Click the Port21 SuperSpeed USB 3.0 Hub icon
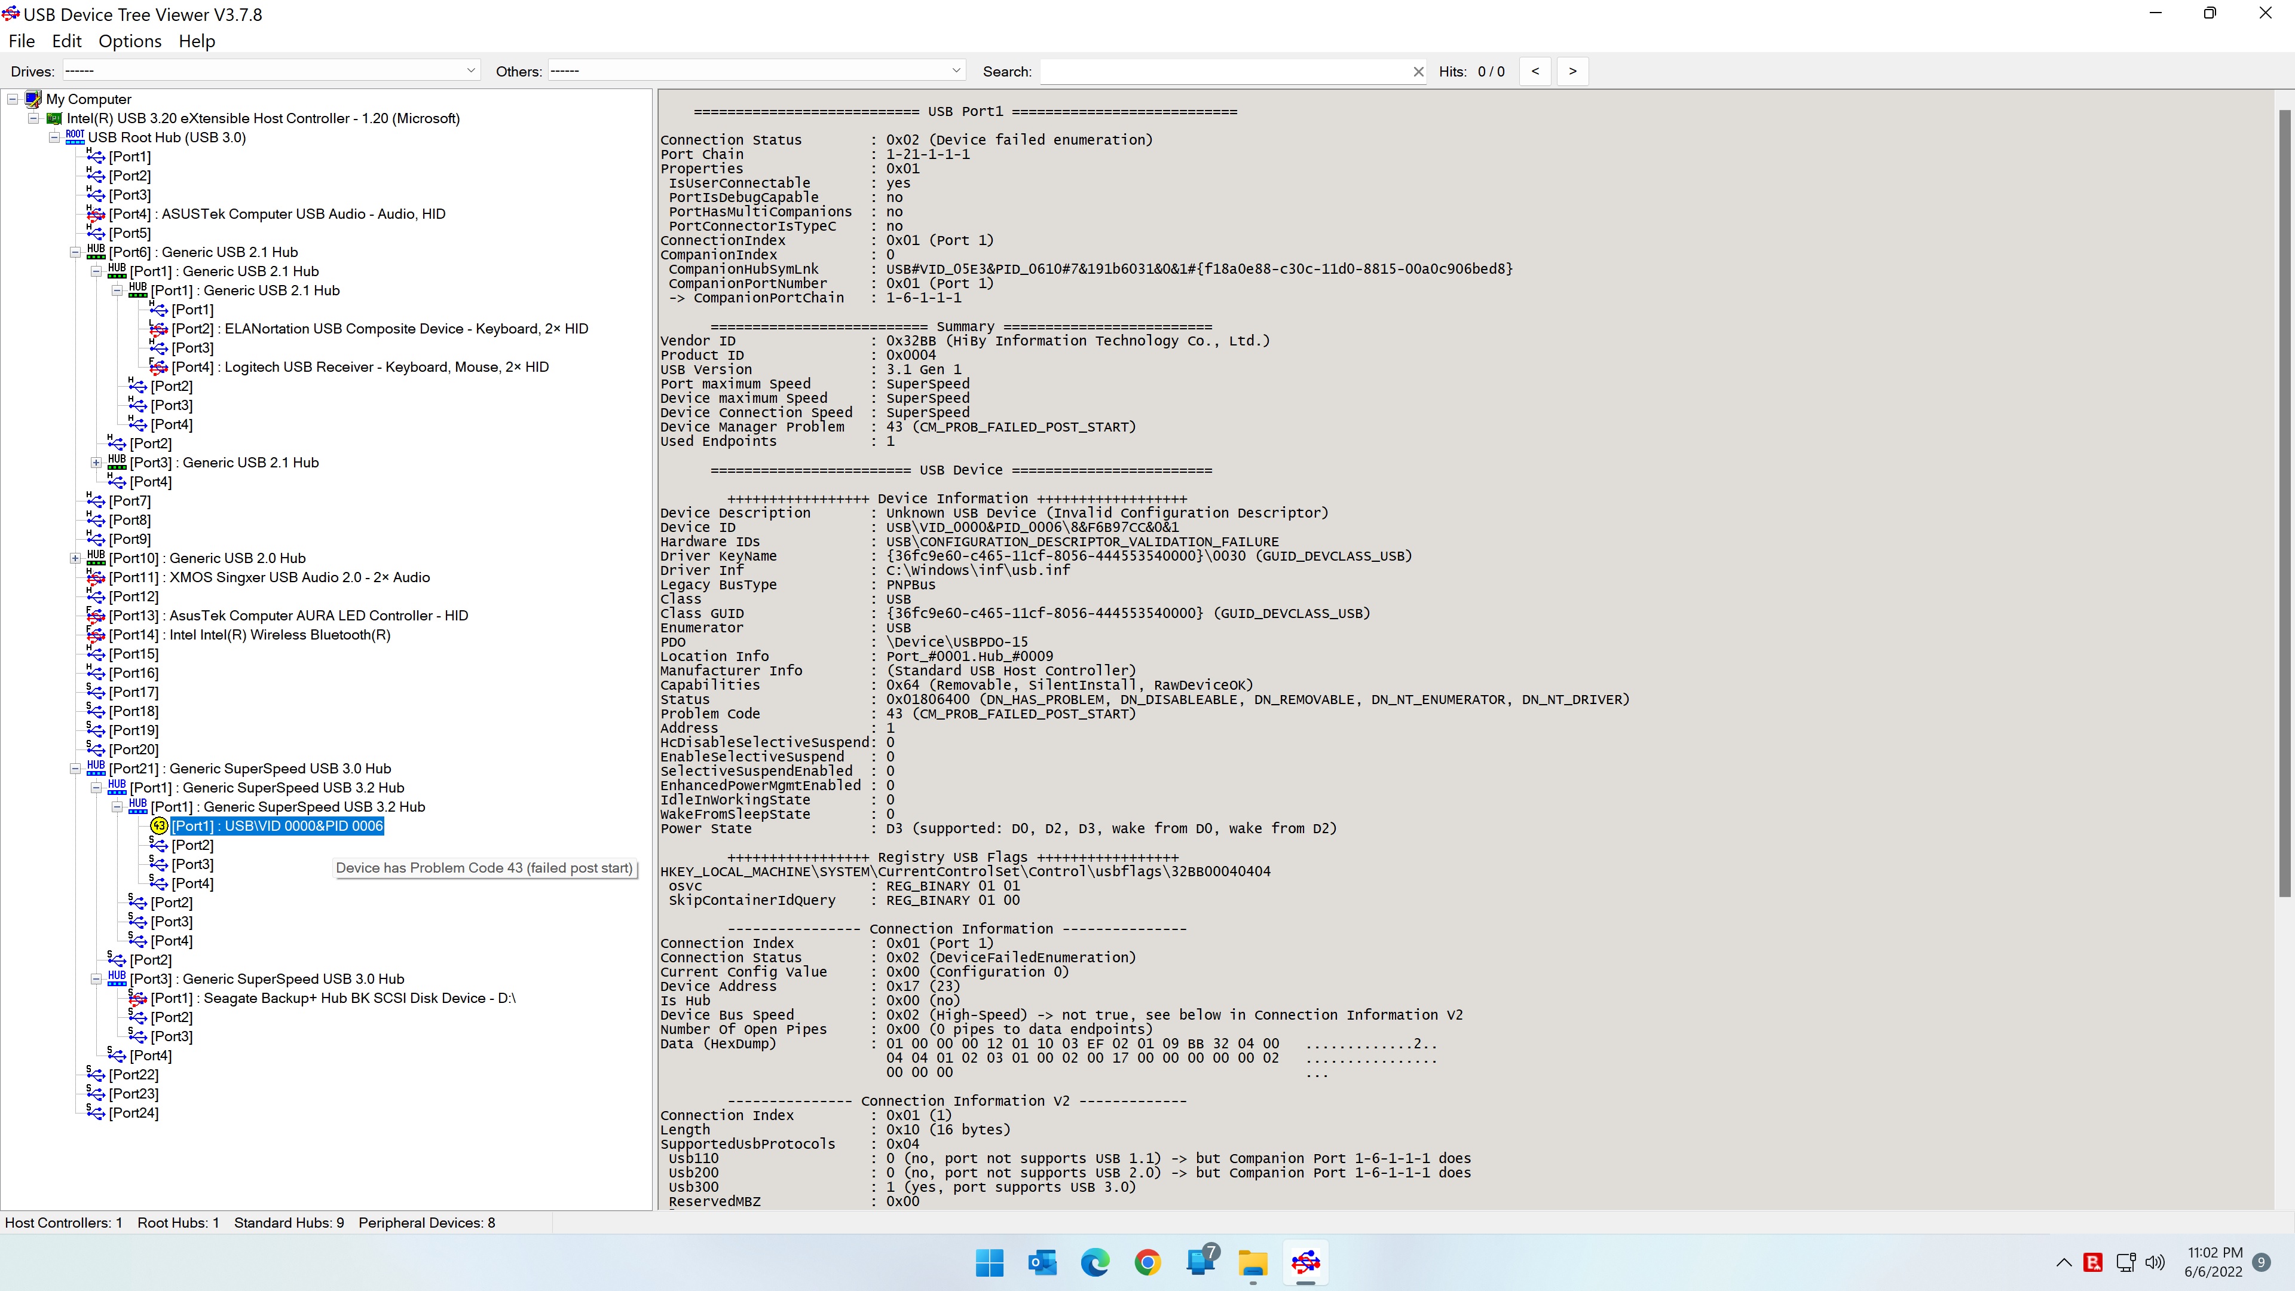The height and width of the screenshot is (1291, 2295). click(x=96, y=768)
